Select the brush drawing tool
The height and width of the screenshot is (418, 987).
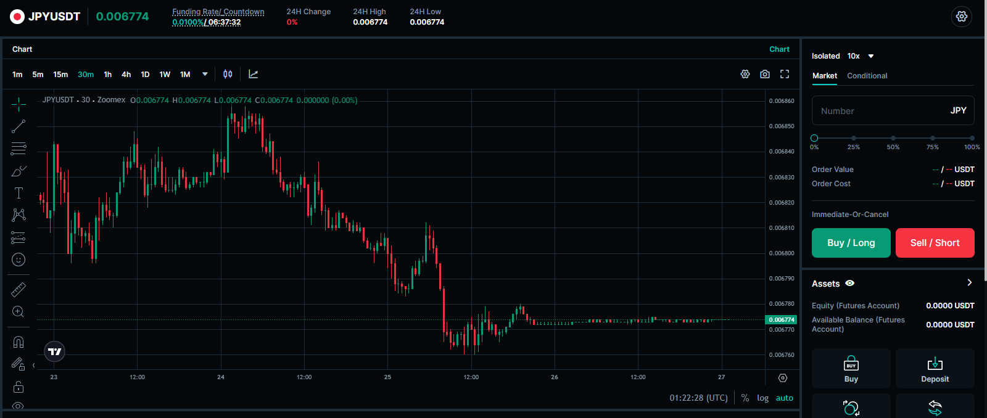coord(19,171)
